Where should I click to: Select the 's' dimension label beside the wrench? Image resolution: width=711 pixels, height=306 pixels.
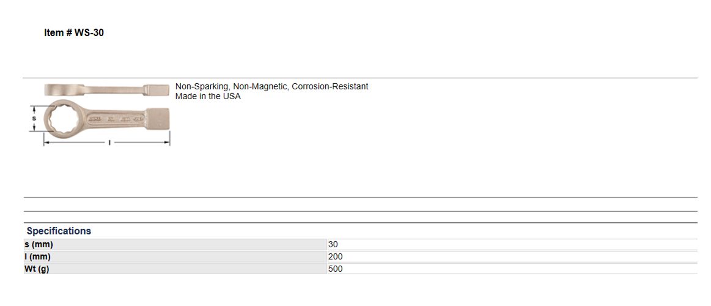[x=34, y=119]
